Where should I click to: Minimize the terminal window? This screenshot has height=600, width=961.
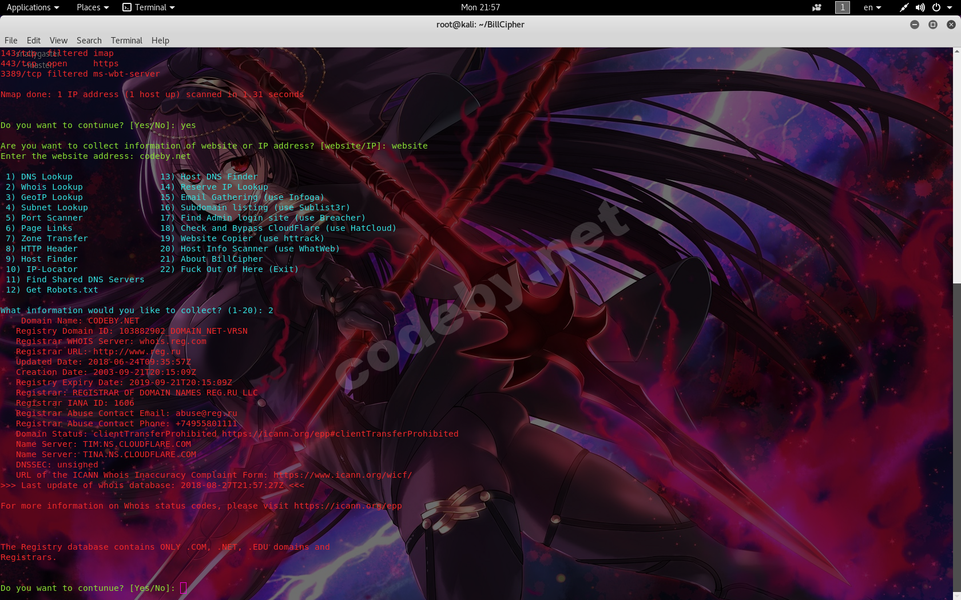(x=915, y=25)
